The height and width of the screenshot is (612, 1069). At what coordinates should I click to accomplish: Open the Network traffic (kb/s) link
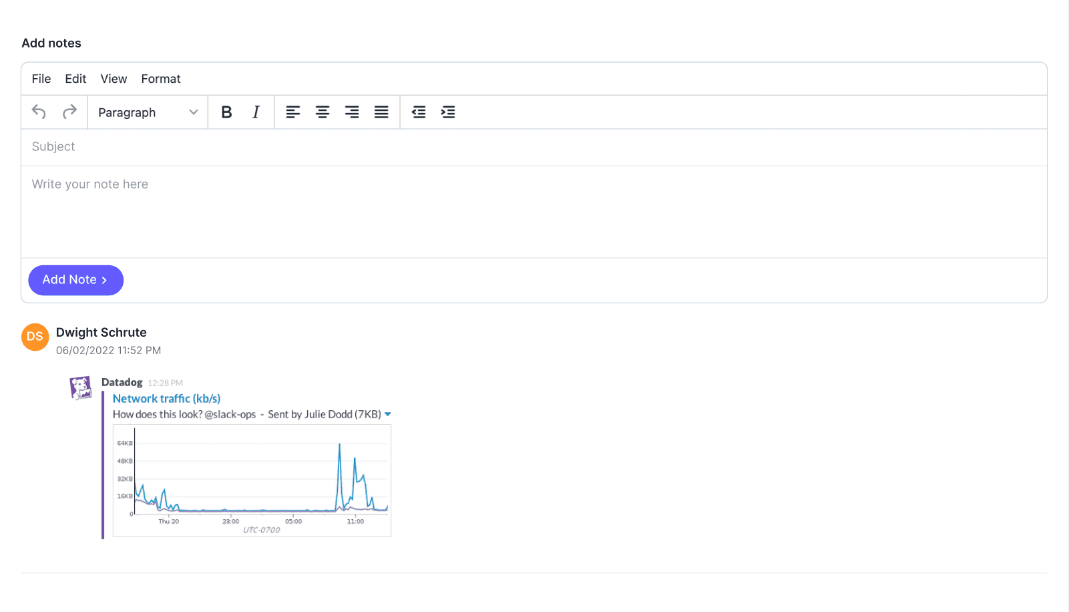point(166,398)
